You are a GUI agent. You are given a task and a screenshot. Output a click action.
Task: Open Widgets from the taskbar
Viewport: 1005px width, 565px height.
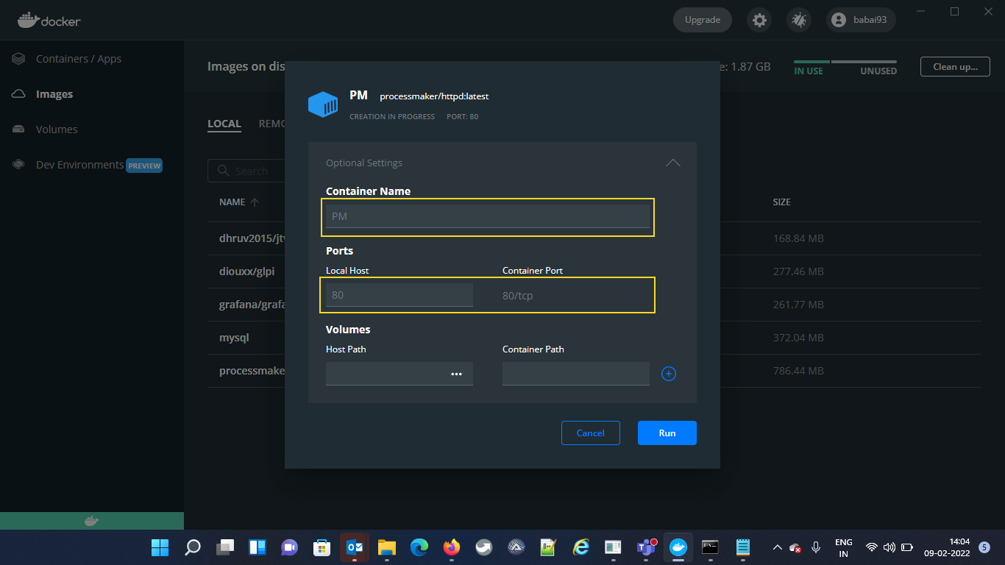[x=257, y=547]
